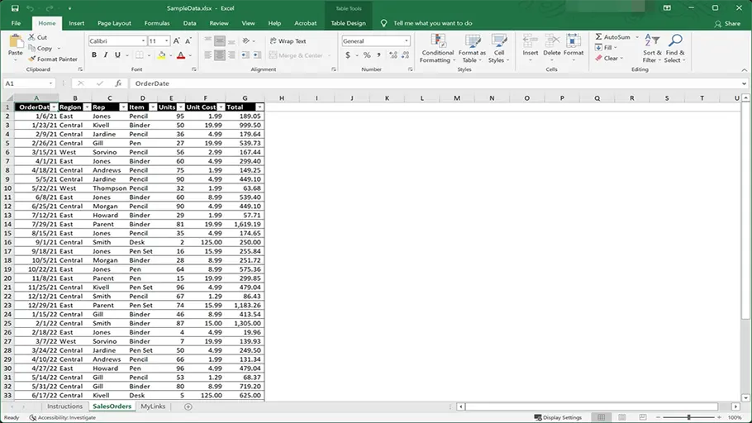Viewport: 752px width, 423px height.
Task: Open Sort & Filter in Editing group
Action: tap(651, 50)
